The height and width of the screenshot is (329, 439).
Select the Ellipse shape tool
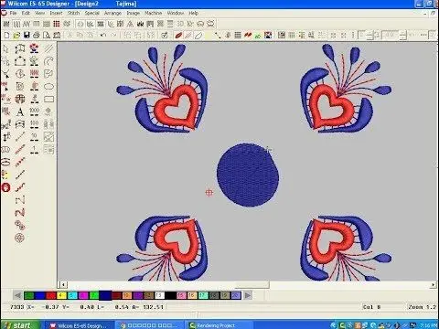[48, 87]
